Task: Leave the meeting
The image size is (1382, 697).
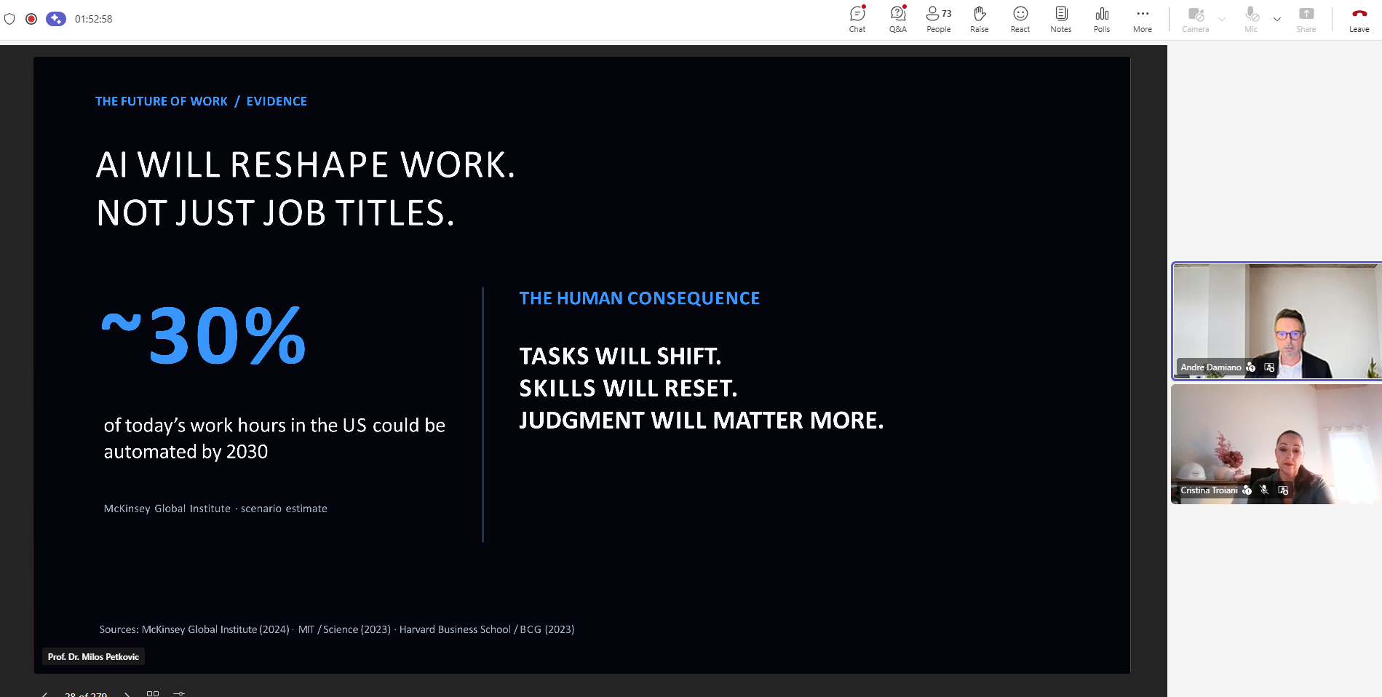Action: pyautogui.click(x=1359, y=20)
